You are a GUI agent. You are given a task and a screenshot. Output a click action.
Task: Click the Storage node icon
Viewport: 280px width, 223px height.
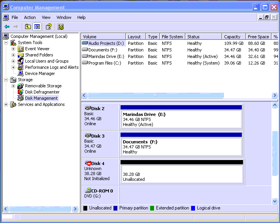tap(13, 80)
